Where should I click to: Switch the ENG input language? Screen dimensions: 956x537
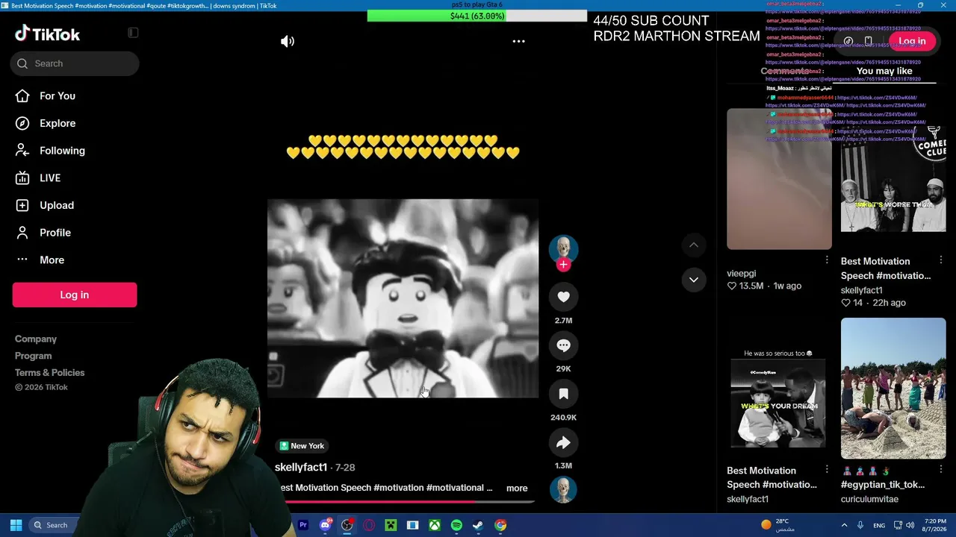pos(879,525)
